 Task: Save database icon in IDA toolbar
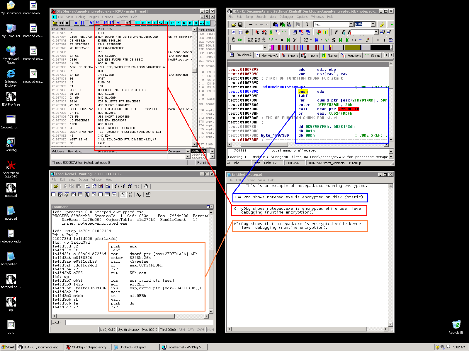pos(240,25)
